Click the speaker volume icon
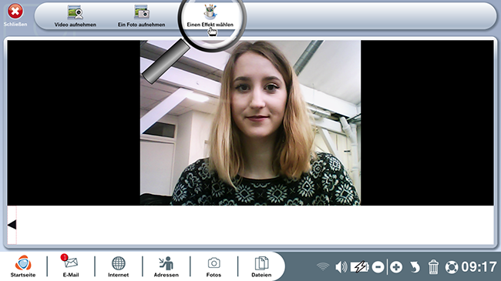This screenshot has width=501, height=281. [341, 267]
